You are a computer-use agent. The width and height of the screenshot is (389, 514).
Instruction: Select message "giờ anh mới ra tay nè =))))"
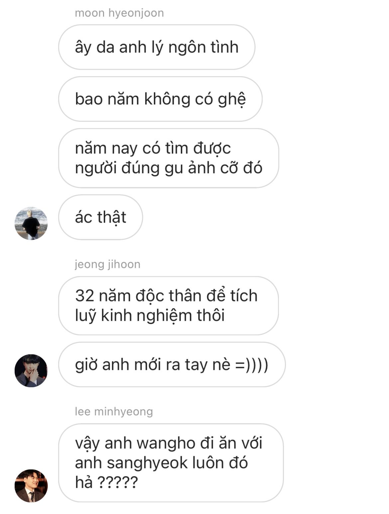172,365
